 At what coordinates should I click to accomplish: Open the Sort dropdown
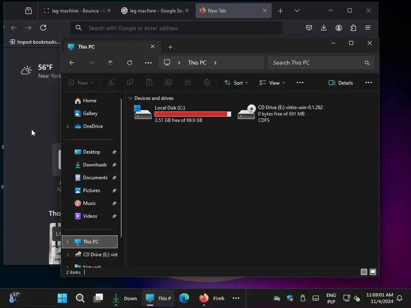tap(236, 83)
